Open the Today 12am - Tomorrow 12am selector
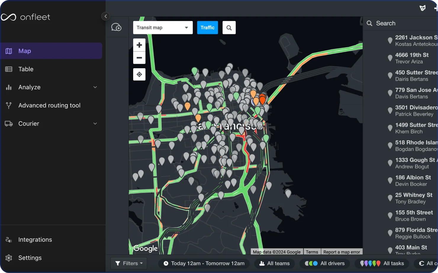Screen dimensions: 438x273 coord(204,263)
